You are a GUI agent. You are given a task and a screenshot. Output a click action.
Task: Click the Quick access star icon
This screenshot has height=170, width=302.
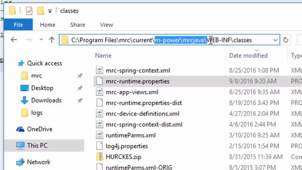pos(21,63)
